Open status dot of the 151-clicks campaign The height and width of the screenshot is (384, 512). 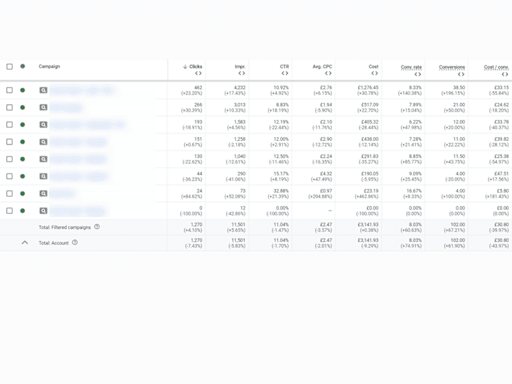click(x=23, y=142)
